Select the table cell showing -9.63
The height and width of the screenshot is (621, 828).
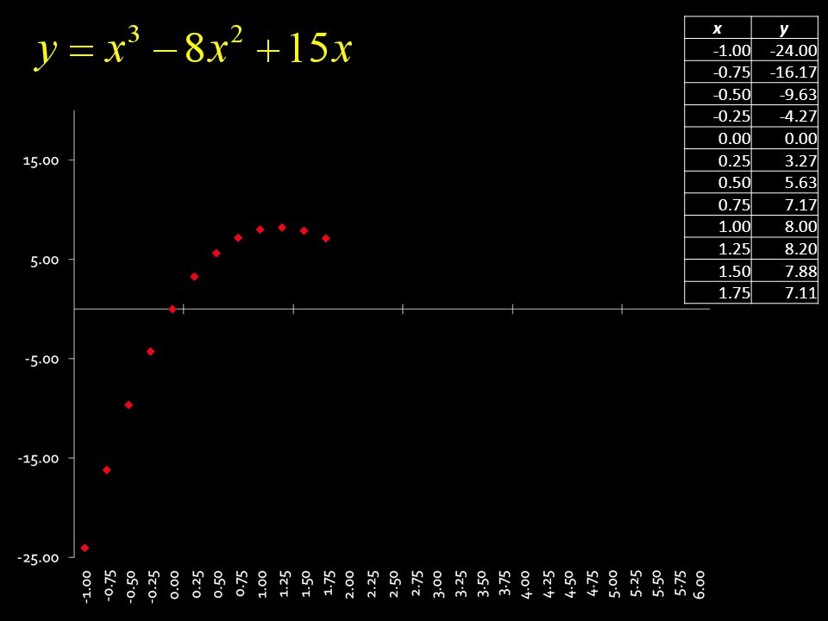[785, 94]
